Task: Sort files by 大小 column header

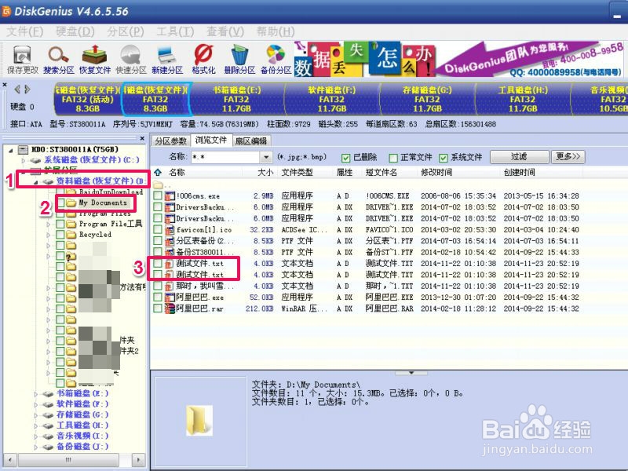Action: [x=265, y=172]
